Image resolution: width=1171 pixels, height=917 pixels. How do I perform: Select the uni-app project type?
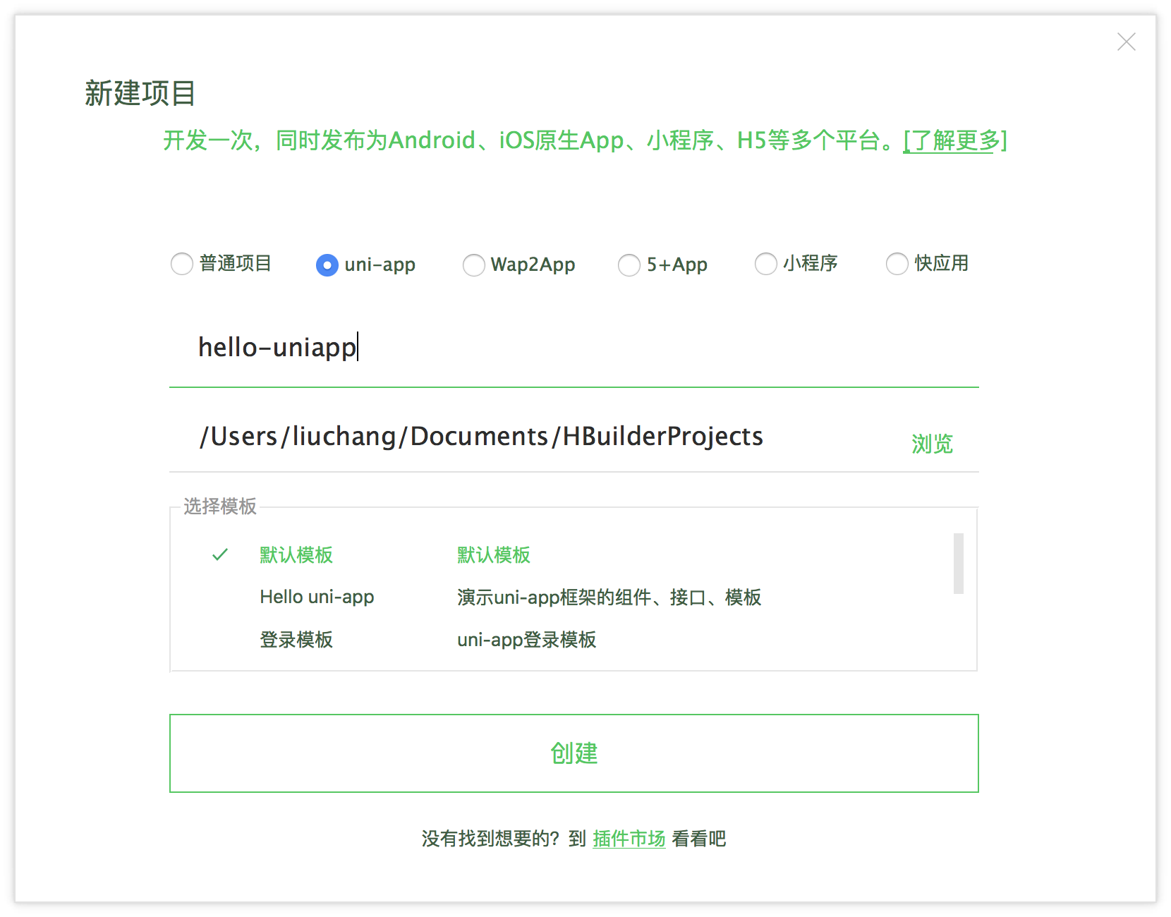coord(327,265)
